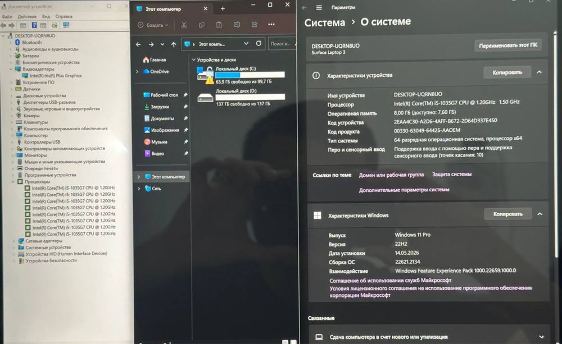This screenshot has width=562, height=344.
Task: Select Этот компьютер in Explorer sidebar
Action: (162, 177)
